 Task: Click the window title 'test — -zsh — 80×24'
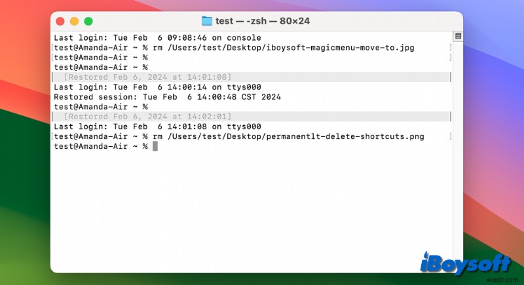[x=263, y=21]
